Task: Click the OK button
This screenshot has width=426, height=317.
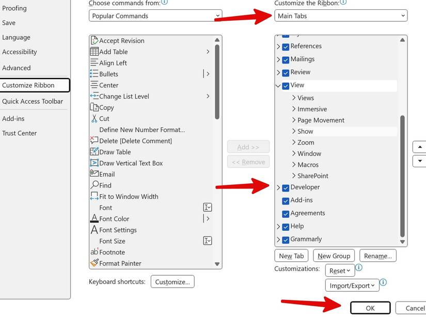Action: tap(370, 308)
